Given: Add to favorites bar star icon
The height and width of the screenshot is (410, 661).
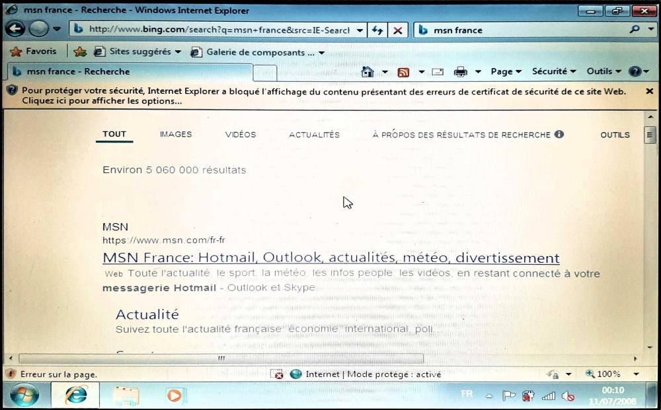Looking at the screenshot, I should (x=80, y=51).
